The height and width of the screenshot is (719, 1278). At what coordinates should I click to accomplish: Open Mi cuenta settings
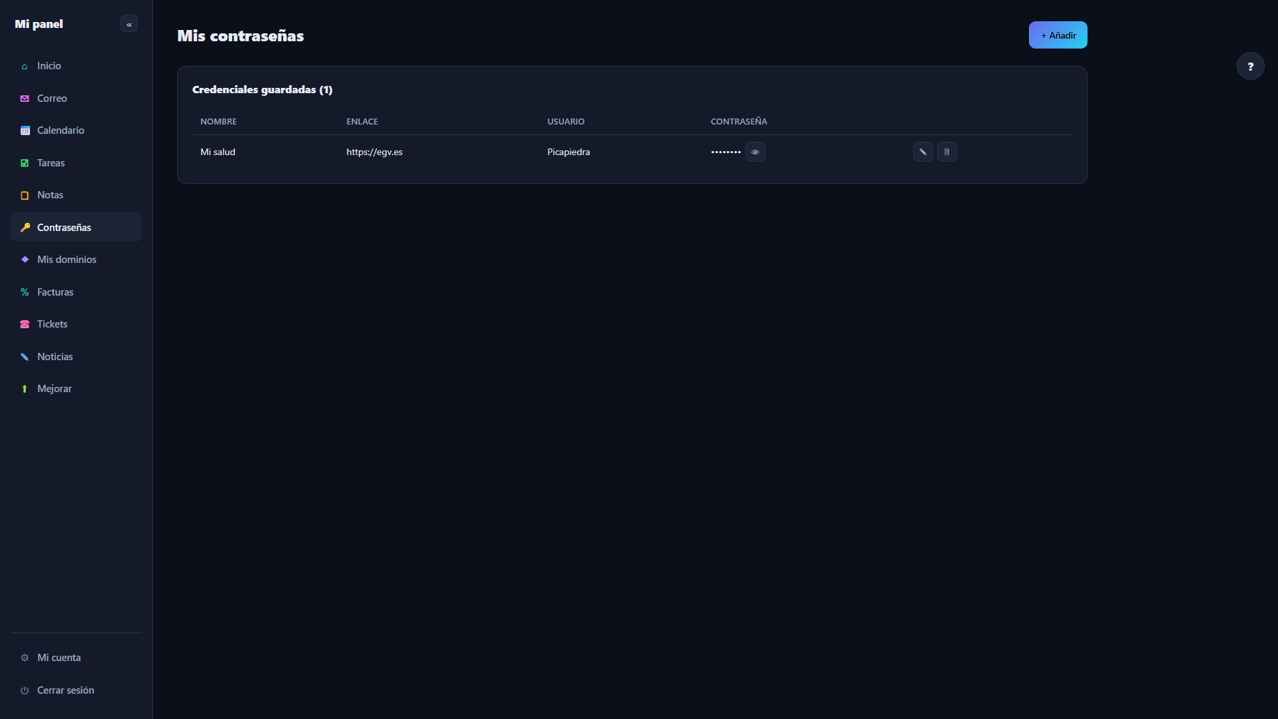pyautogui.click(x=76, y=658)
